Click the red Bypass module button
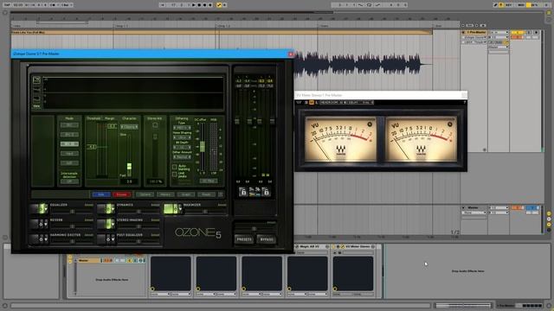 point(121,194)
